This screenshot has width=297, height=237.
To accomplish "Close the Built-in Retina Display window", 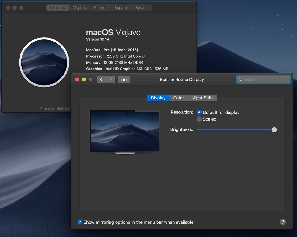I will coord(77,80).
